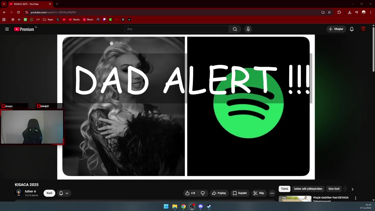Open luther channel avatar
Screen dimensions: 375x211
[x=19, y=193]
